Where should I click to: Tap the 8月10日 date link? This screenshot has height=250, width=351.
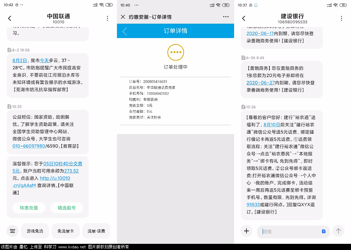tap(272, 125)
